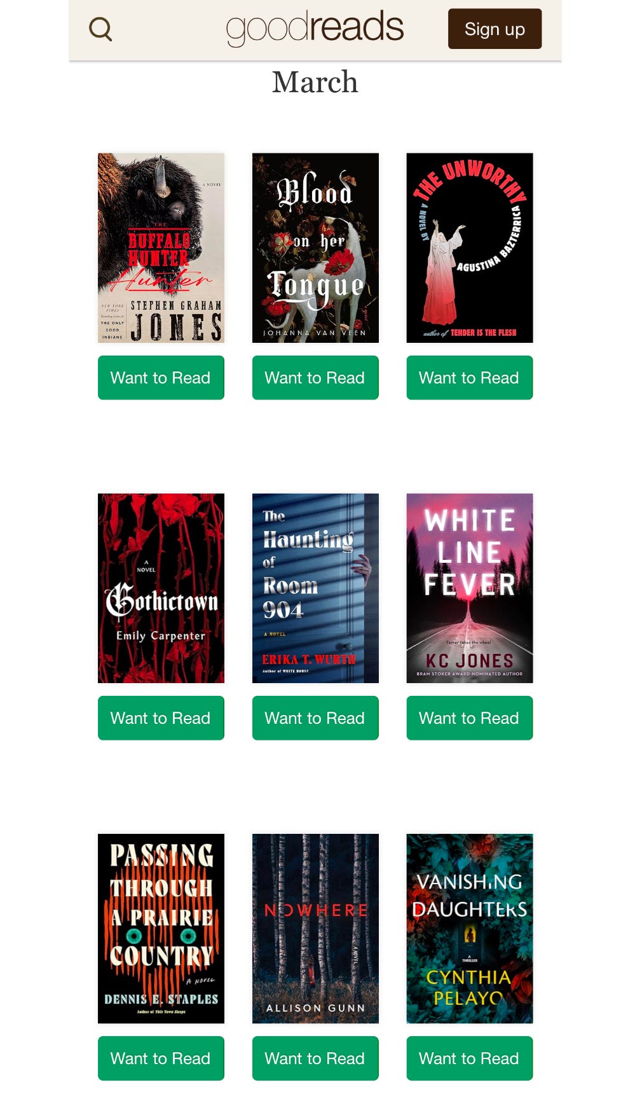Want to Read under Nowhere book
The width and height of the screenshot is (642, 1101).
point(315,1058)
